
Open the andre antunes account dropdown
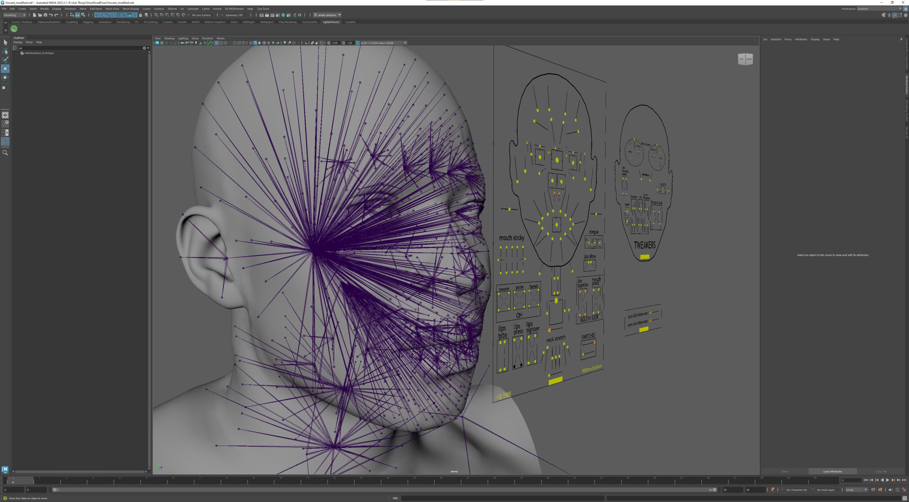327,15
